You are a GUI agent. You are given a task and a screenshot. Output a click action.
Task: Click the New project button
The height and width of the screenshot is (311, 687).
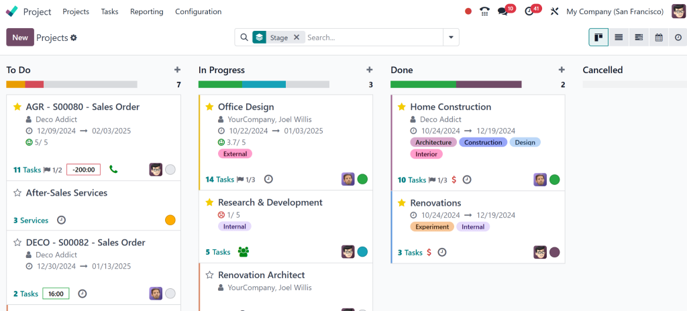20,38
